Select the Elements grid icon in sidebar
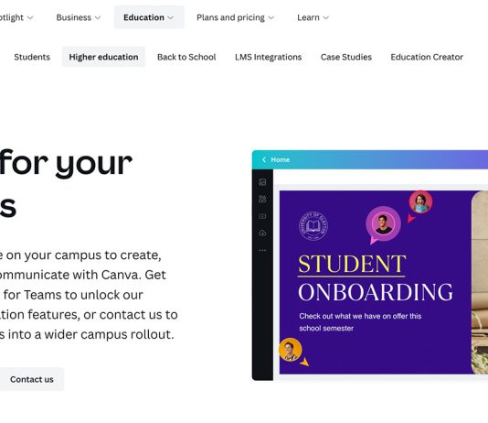The height and width of the screenshot is (423, 488). pyautogui.click(x=262, y=199)
